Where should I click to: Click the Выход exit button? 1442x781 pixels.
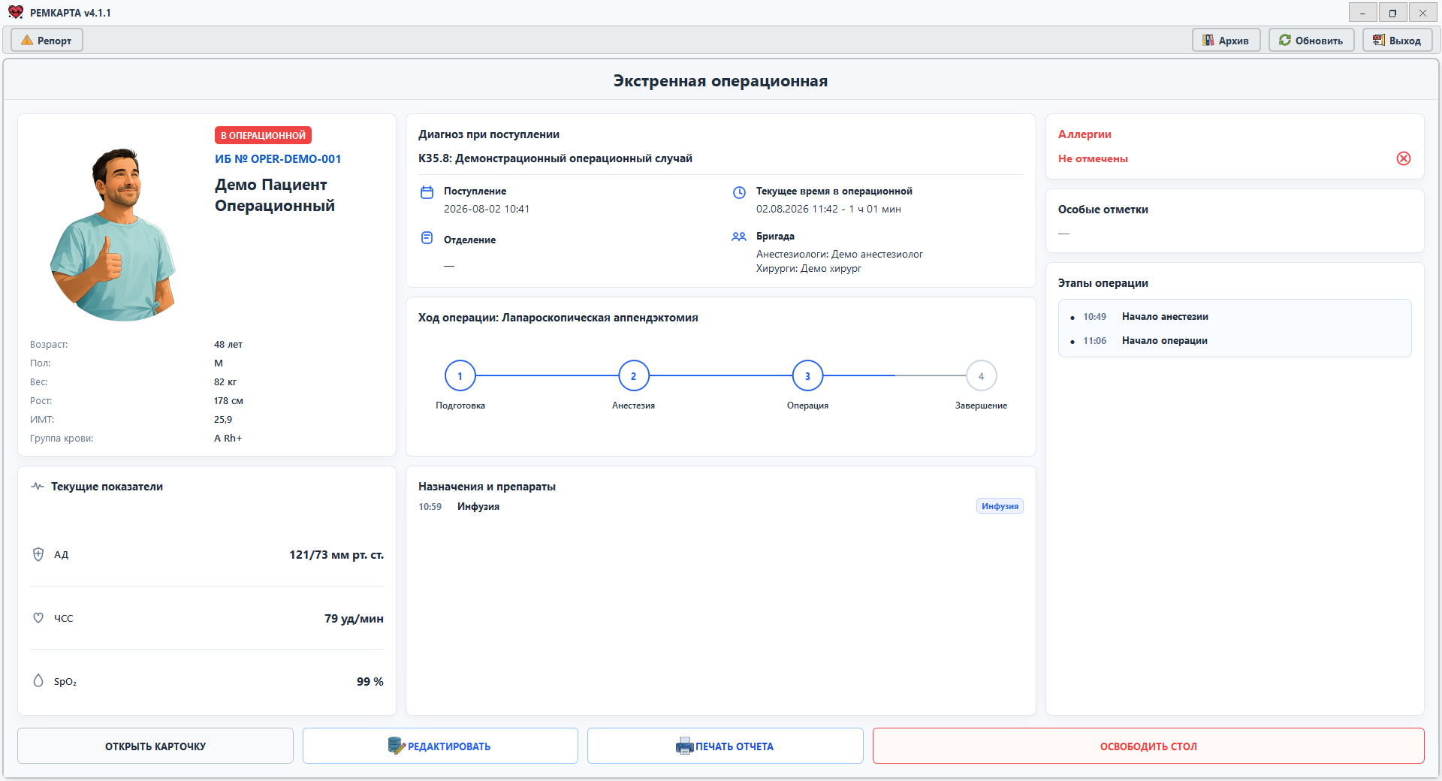pyautogui.click(x=1397, y=41)
